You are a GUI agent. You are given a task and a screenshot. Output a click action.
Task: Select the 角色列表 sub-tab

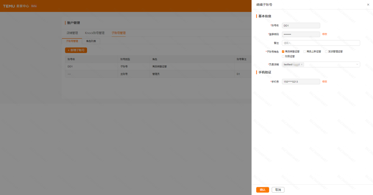pyautogui.click(x=91, y=41)
